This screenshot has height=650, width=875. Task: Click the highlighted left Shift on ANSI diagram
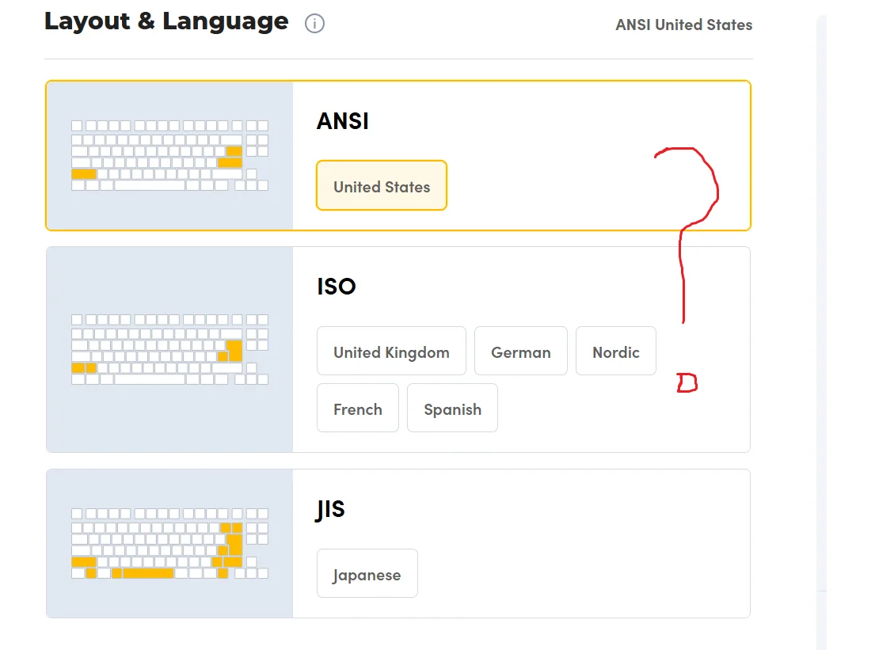click(83, 174)
